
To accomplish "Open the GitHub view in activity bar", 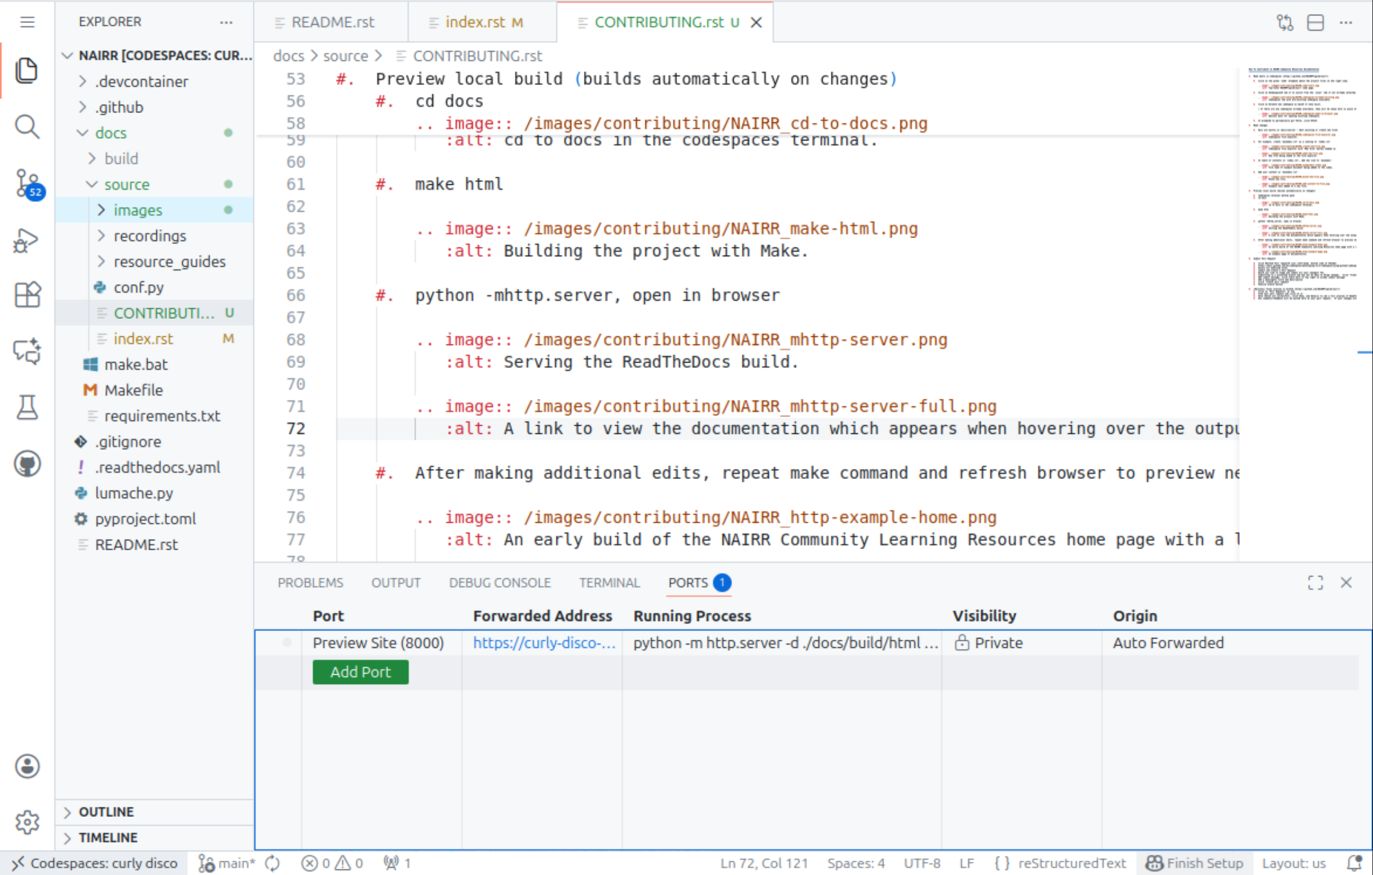I will 27,464.
